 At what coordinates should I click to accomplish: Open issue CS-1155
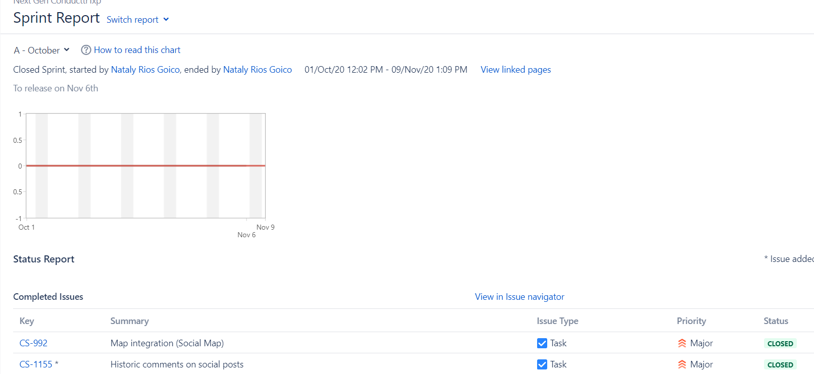36,364
